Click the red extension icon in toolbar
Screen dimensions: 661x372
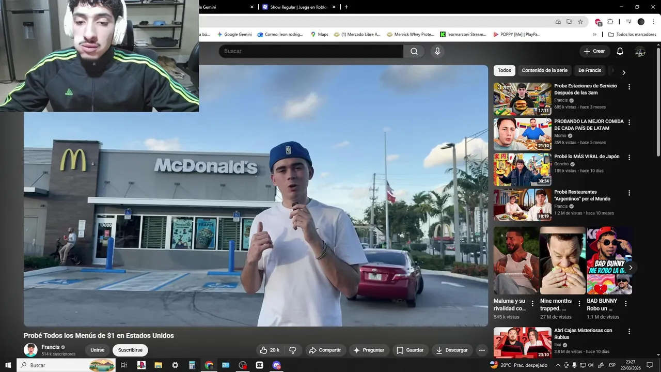click(x=598, y=22)
